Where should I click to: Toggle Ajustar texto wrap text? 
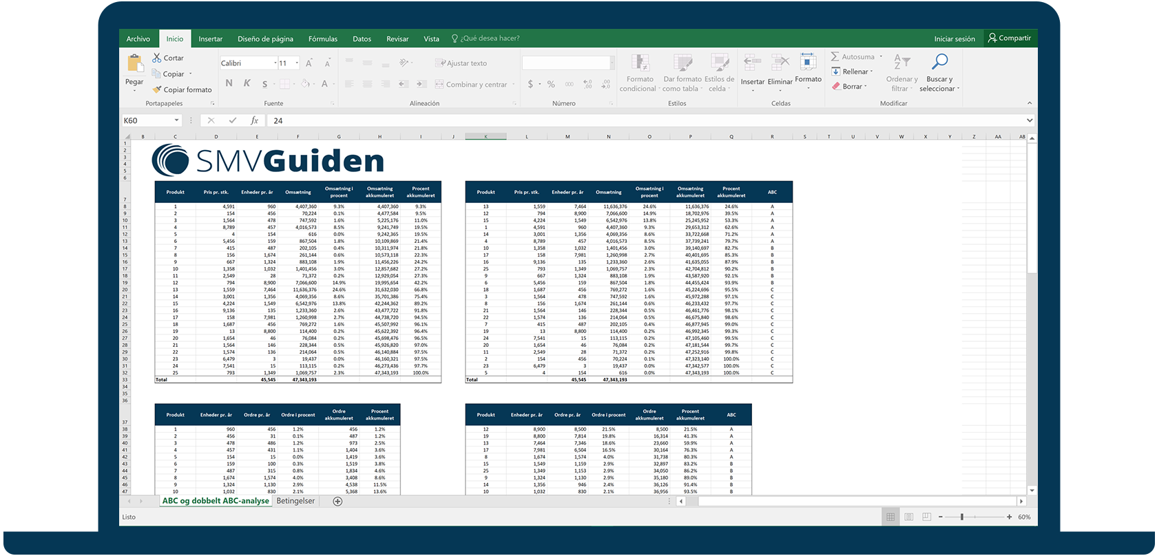461,63
